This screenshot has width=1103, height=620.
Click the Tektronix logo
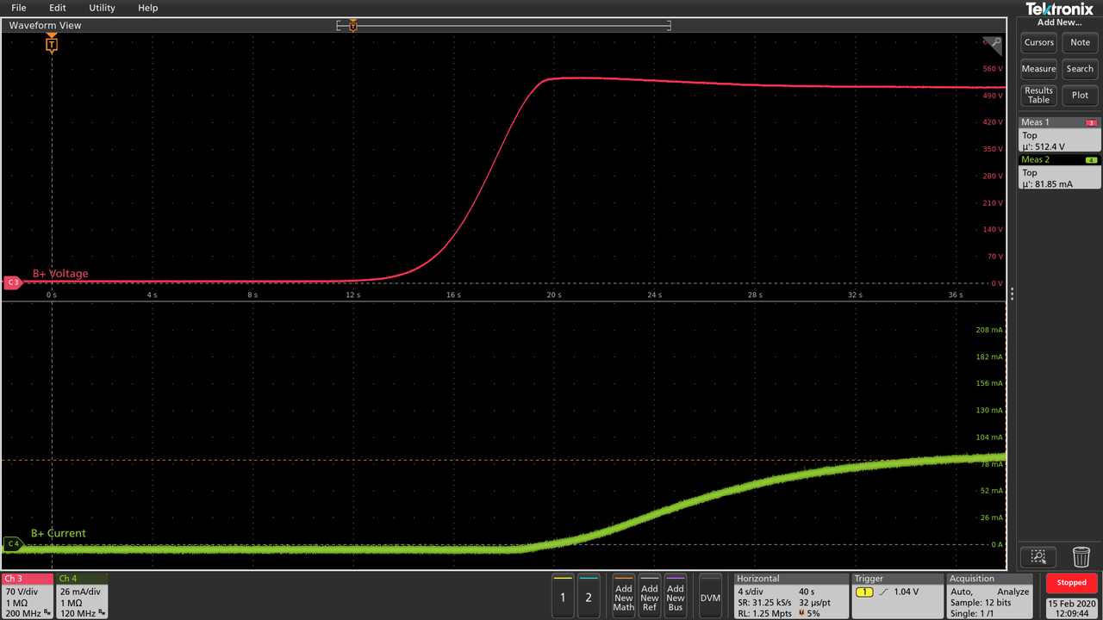point(1059,9)
